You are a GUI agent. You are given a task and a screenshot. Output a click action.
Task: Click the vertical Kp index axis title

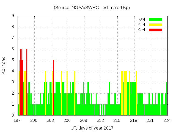coord(4,65)
